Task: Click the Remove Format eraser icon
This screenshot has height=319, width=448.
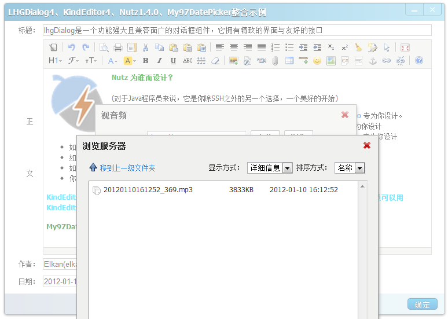Action: point(215,60)
